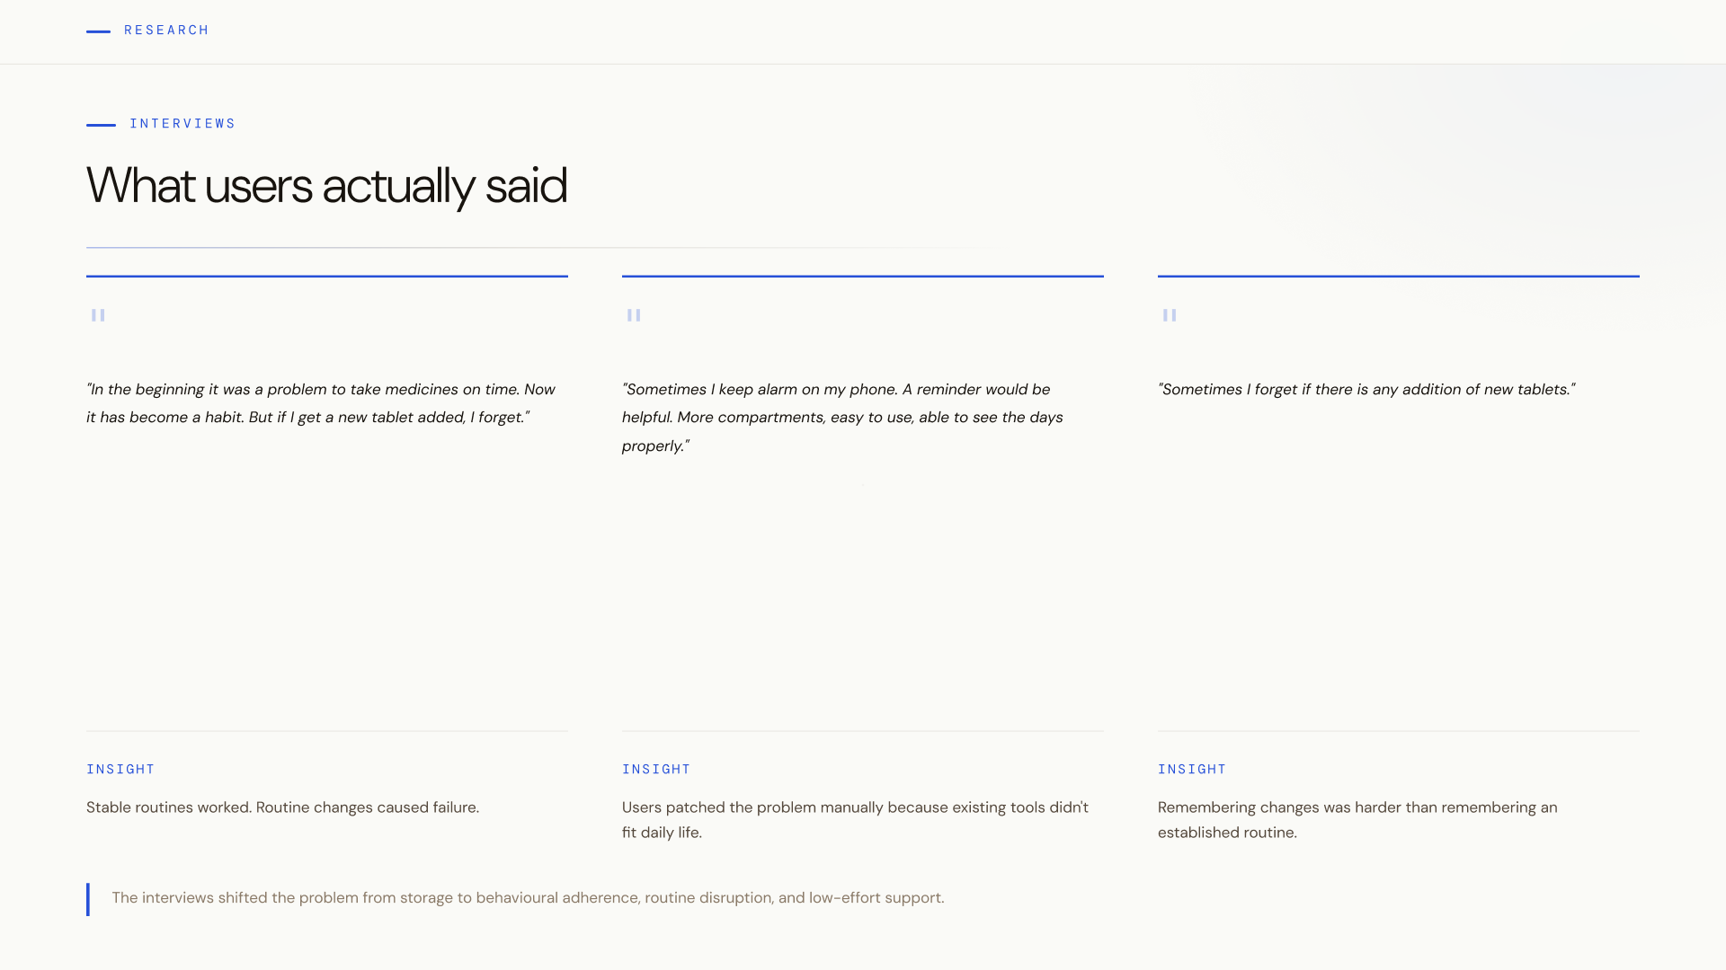Click the quote mark icon in third card
Image resolution: width=1726 pixels, height=970 pixels.
coord(1170,315)
